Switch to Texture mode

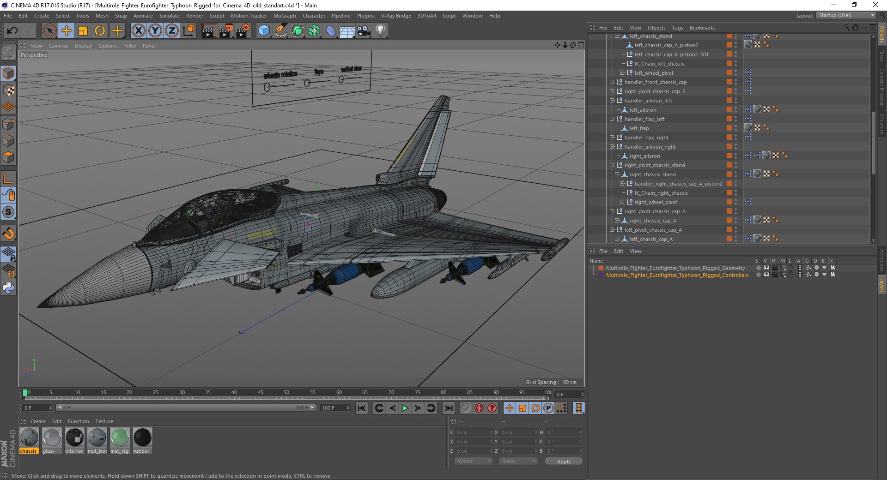tap(8, 90)
